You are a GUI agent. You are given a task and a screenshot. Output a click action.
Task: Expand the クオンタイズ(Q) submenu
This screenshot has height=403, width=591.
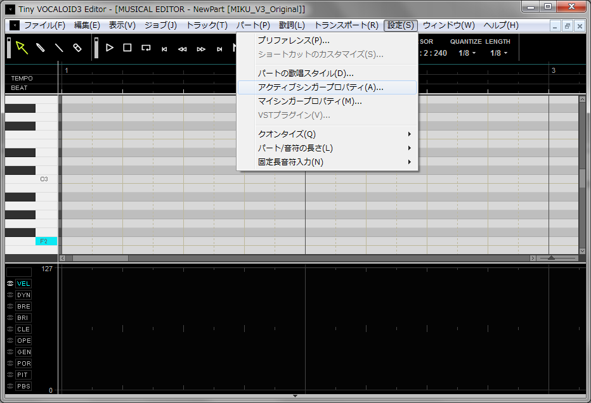[327, 134]
